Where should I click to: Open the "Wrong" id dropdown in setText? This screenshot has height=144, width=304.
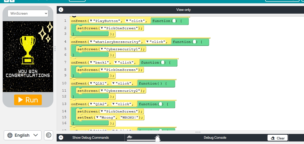98,118
